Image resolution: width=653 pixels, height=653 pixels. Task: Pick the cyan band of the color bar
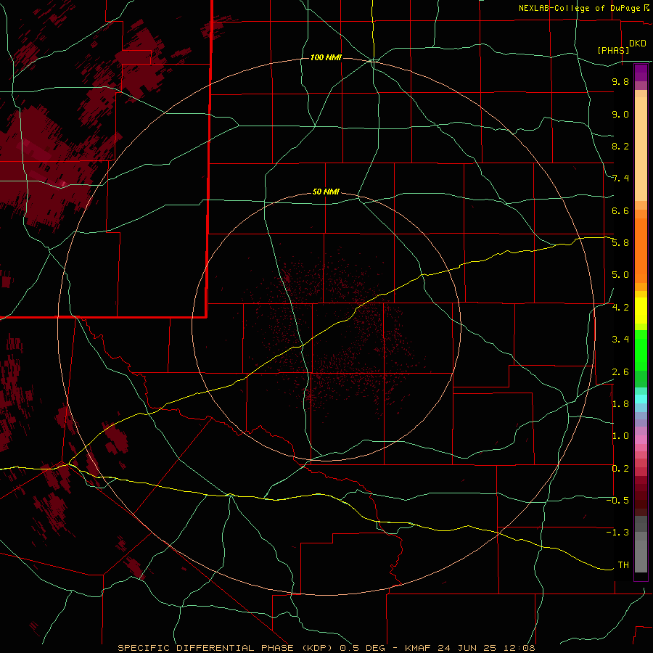pos(641,399)
